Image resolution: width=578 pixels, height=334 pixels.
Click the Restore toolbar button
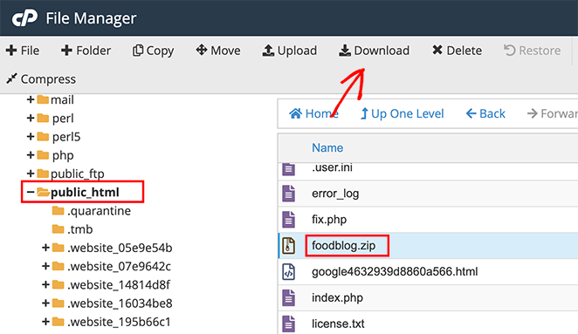533,51
